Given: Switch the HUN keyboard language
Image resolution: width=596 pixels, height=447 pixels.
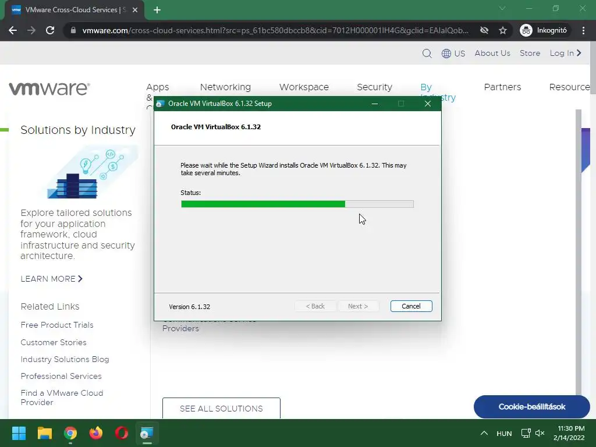Looking at the screenshot, I should click(504, 433).
